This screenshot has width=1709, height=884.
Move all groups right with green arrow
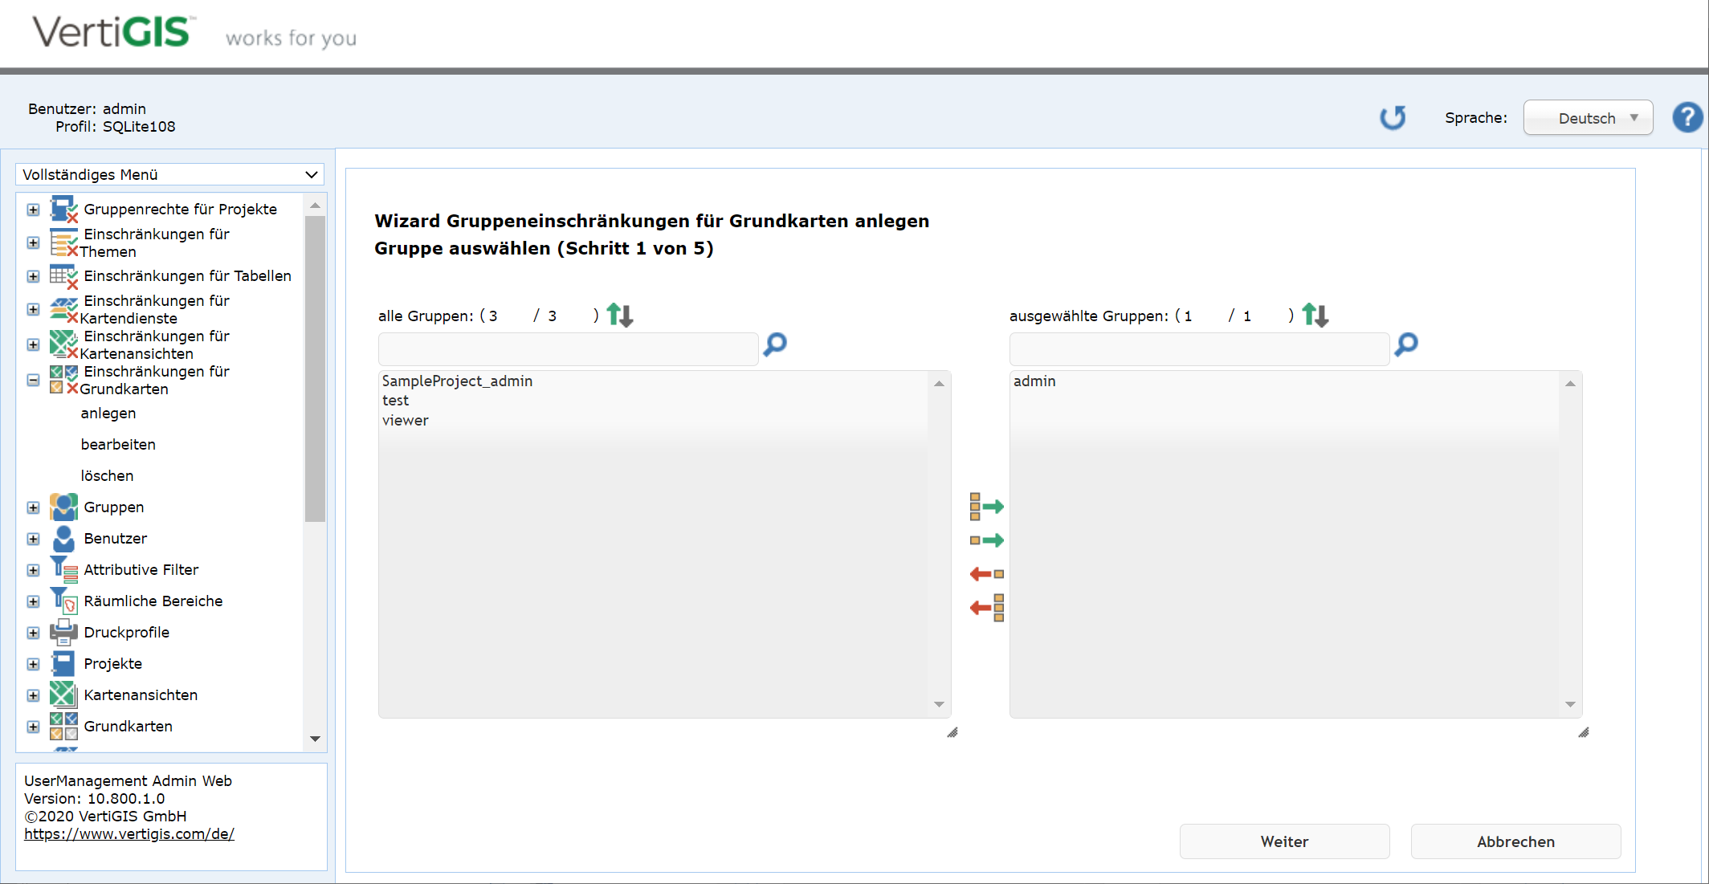click(x=986, y=507)
